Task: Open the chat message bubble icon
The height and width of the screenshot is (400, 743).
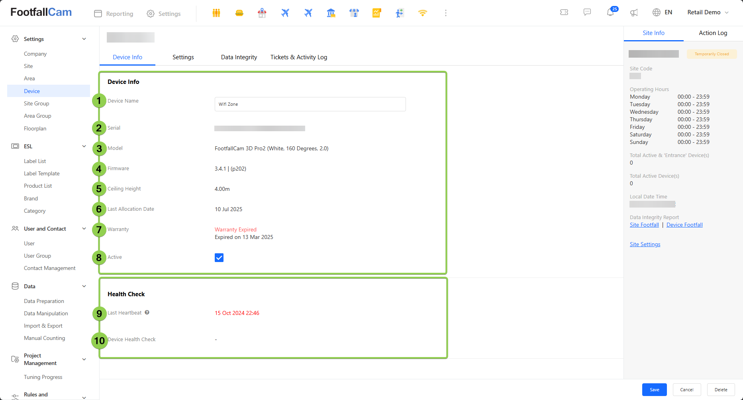Action: 587,12
